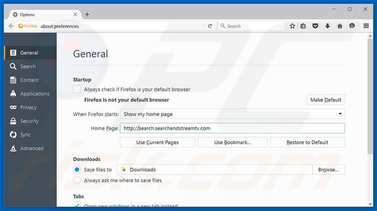Open the downloads arrow icon

point(327,26)
